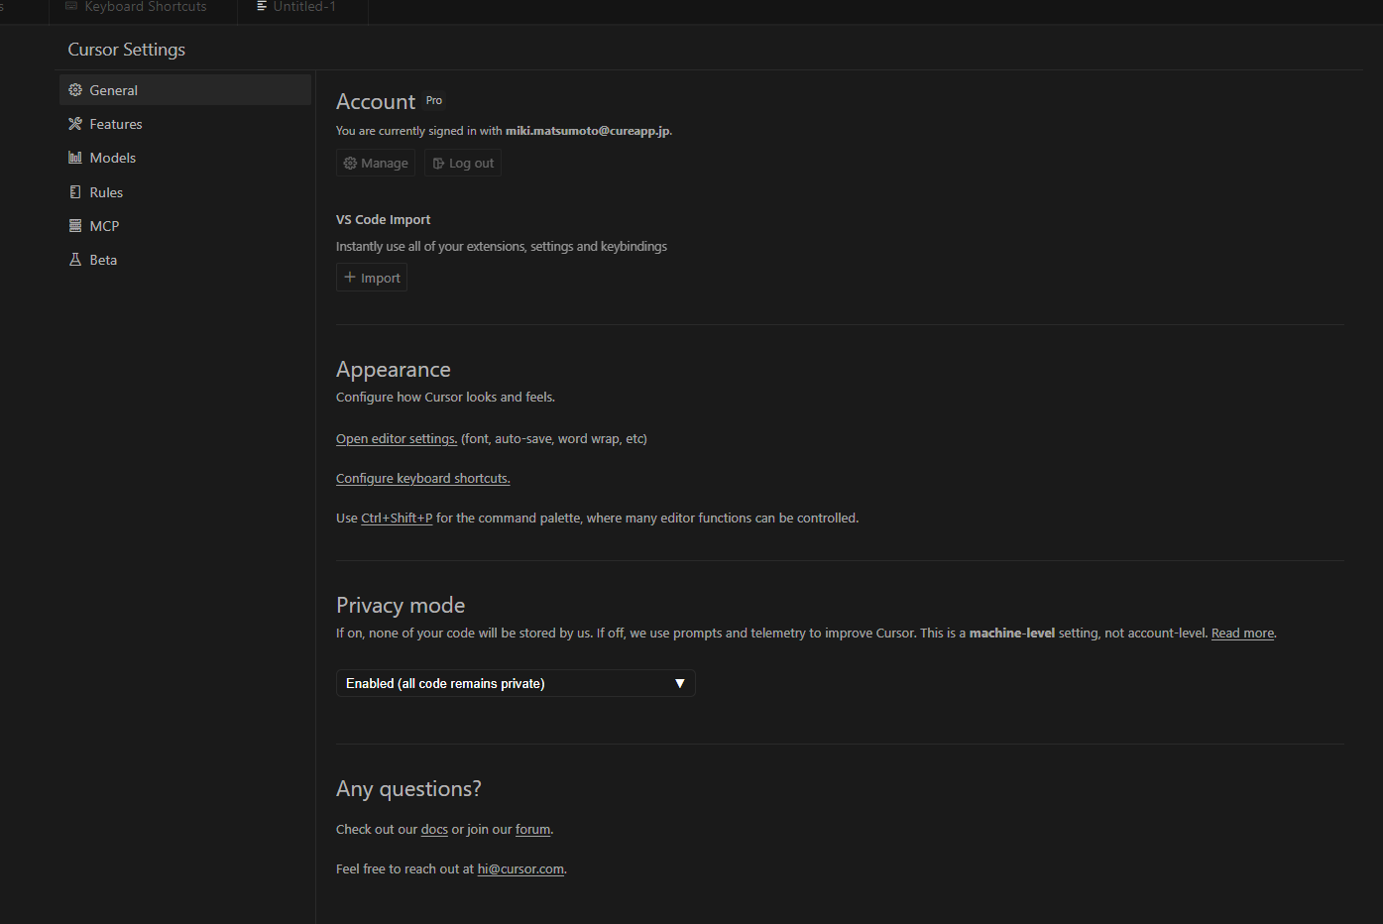
Task: Click the Beta flask icon
Action: pyautogui.click(x=75, y=260)
